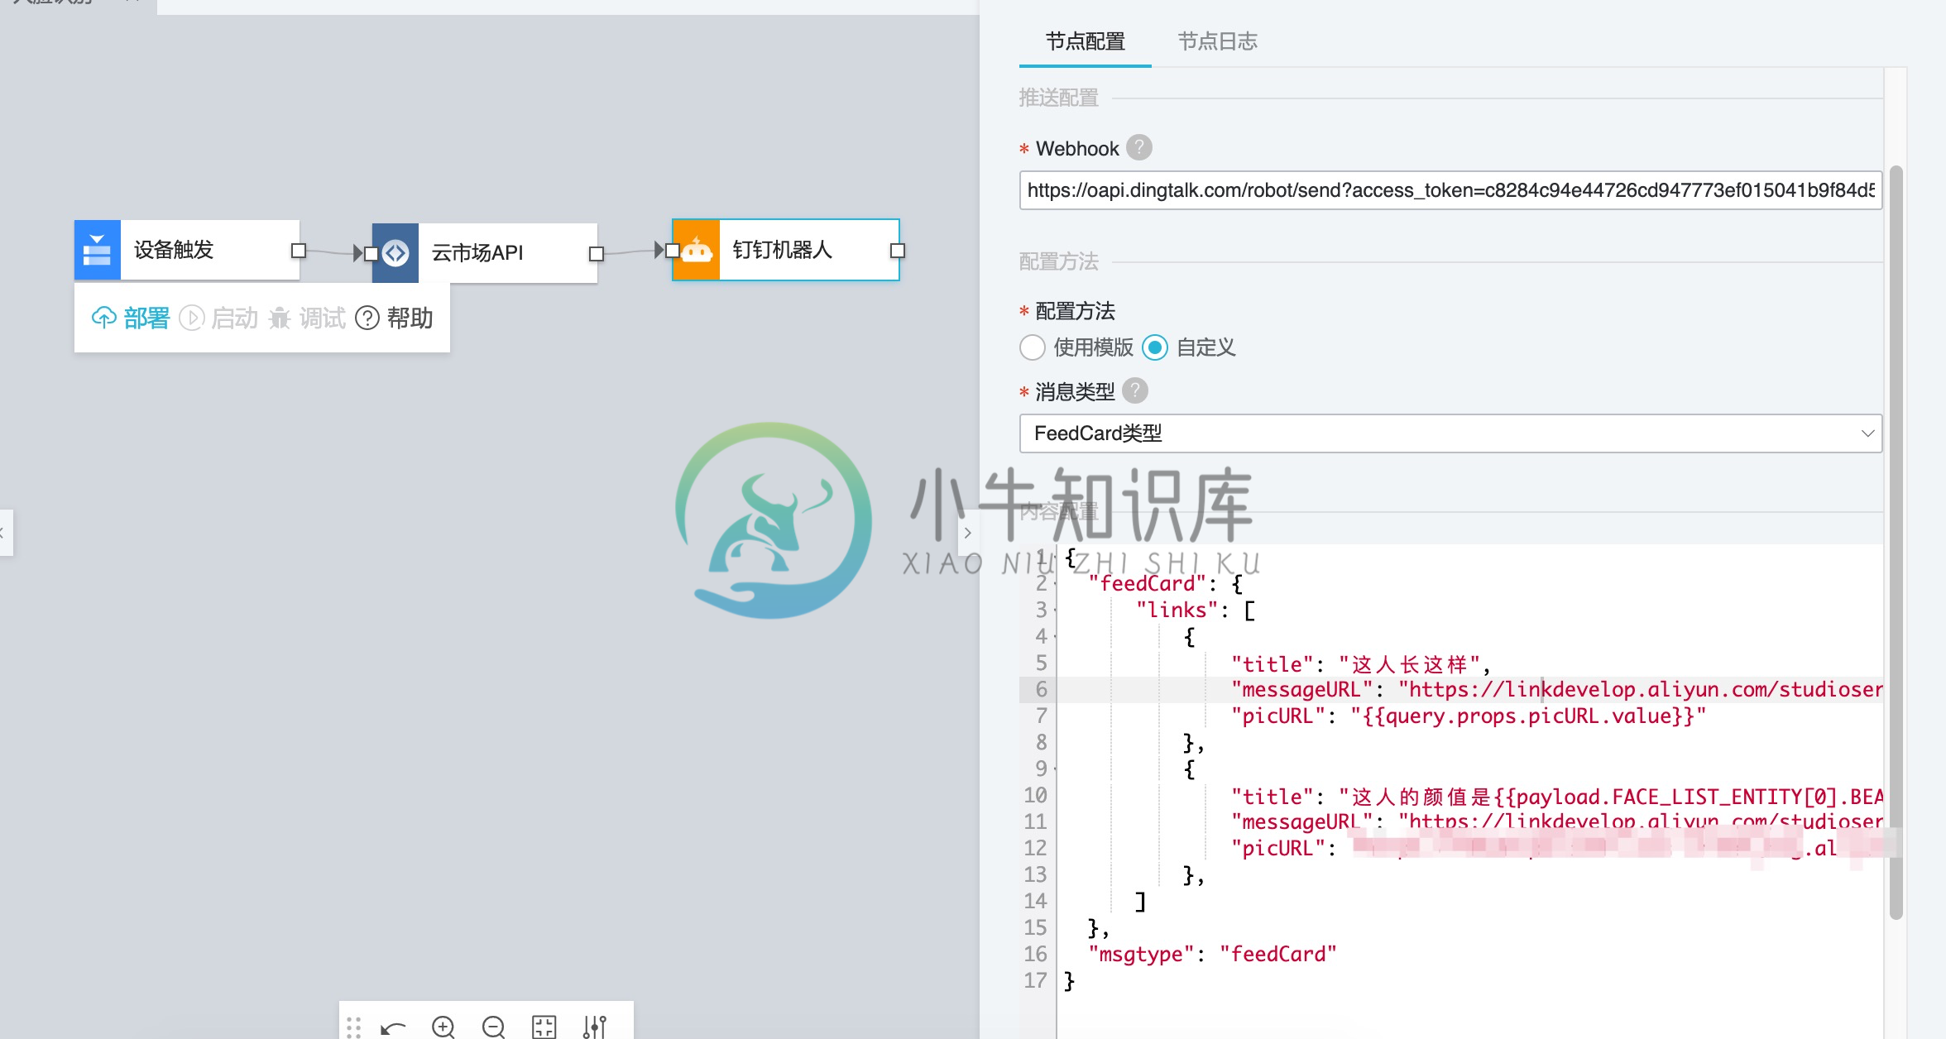Zoom in on the canvas

click(443, 1027)
